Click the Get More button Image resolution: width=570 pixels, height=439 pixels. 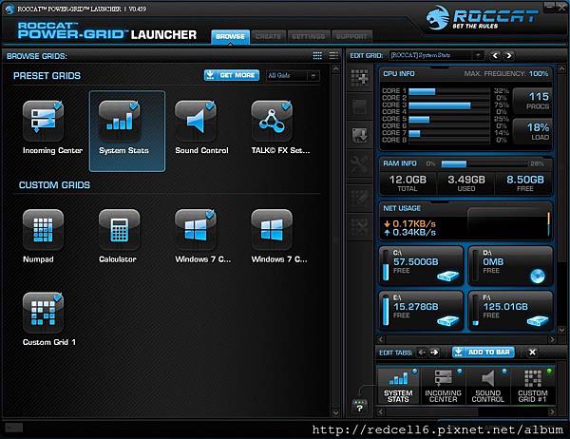coord(232,75)
